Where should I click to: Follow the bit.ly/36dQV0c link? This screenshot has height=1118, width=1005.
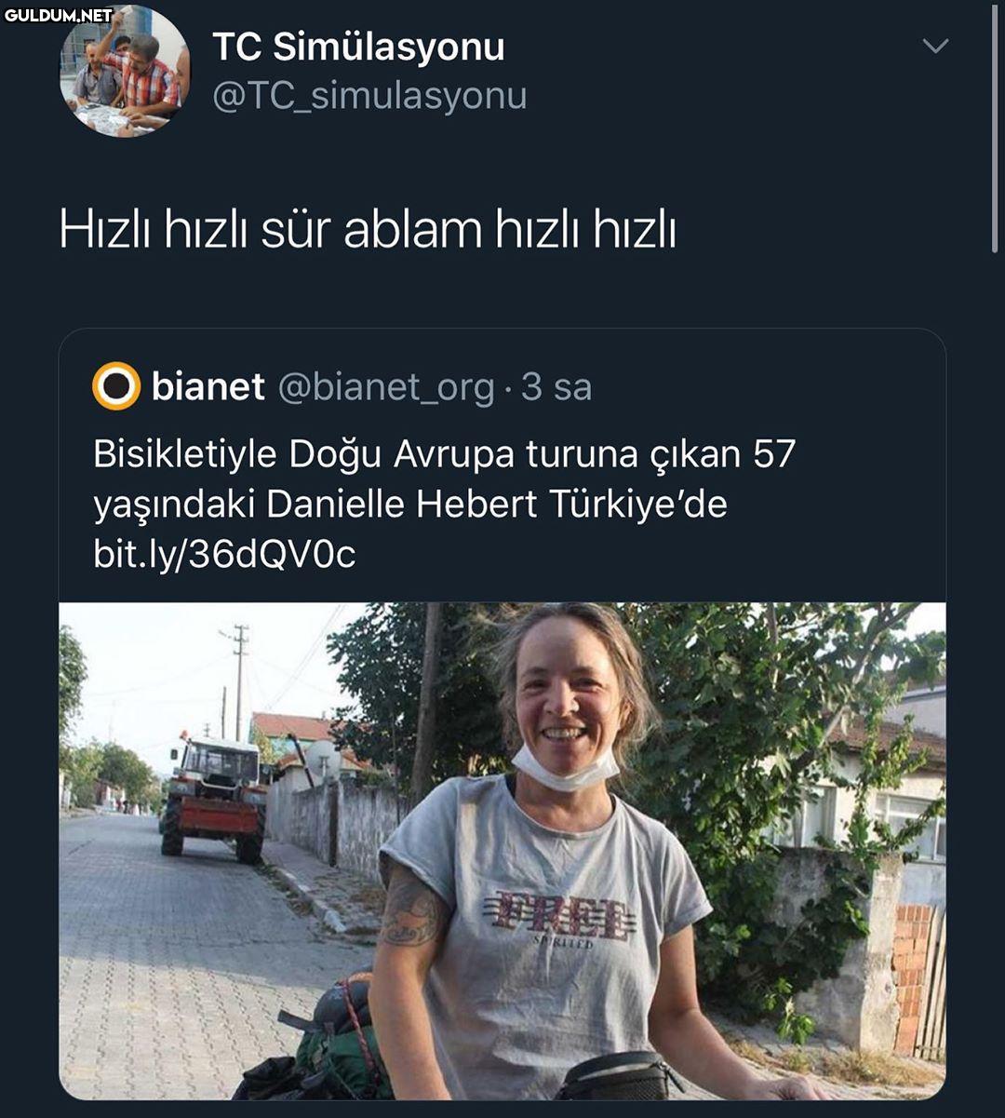coord(224,554)
